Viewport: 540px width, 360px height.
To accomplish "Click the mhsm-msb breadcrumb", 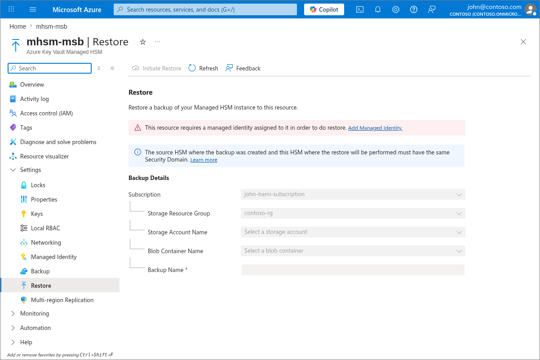I will [52, 26].
